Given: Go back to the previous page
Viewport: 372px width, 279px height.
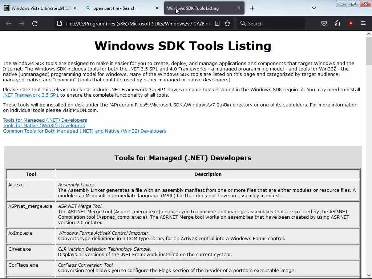Looking at the screenshot, I should (x=9, y=24).
